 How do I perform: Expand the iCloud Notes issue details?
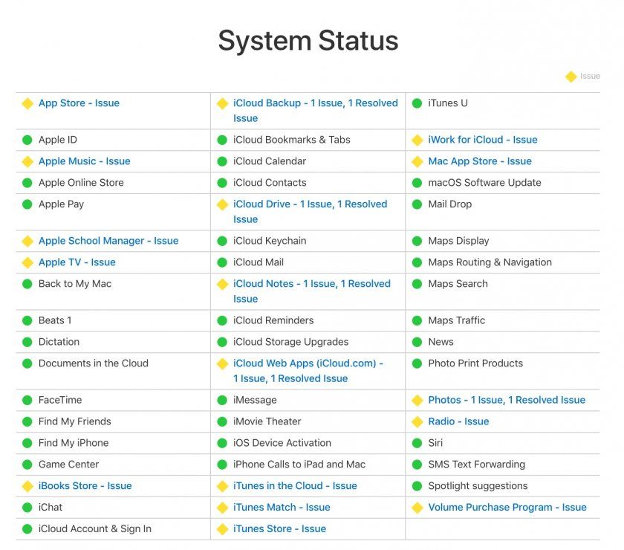(x=310, y=291)
